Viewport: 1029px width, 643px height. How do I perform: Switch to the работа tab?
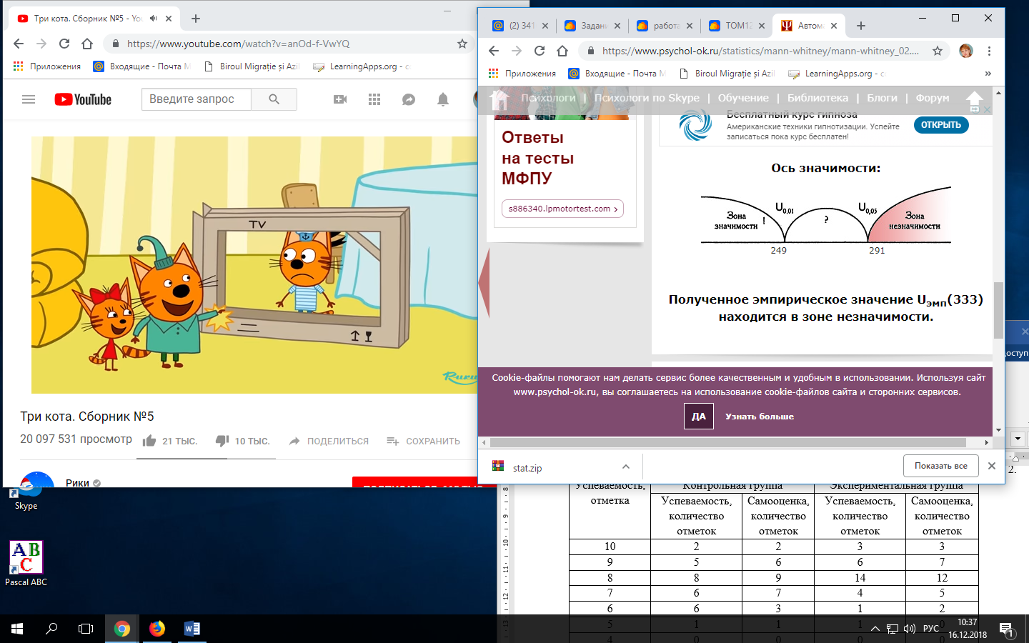click(x=665, y=26)
